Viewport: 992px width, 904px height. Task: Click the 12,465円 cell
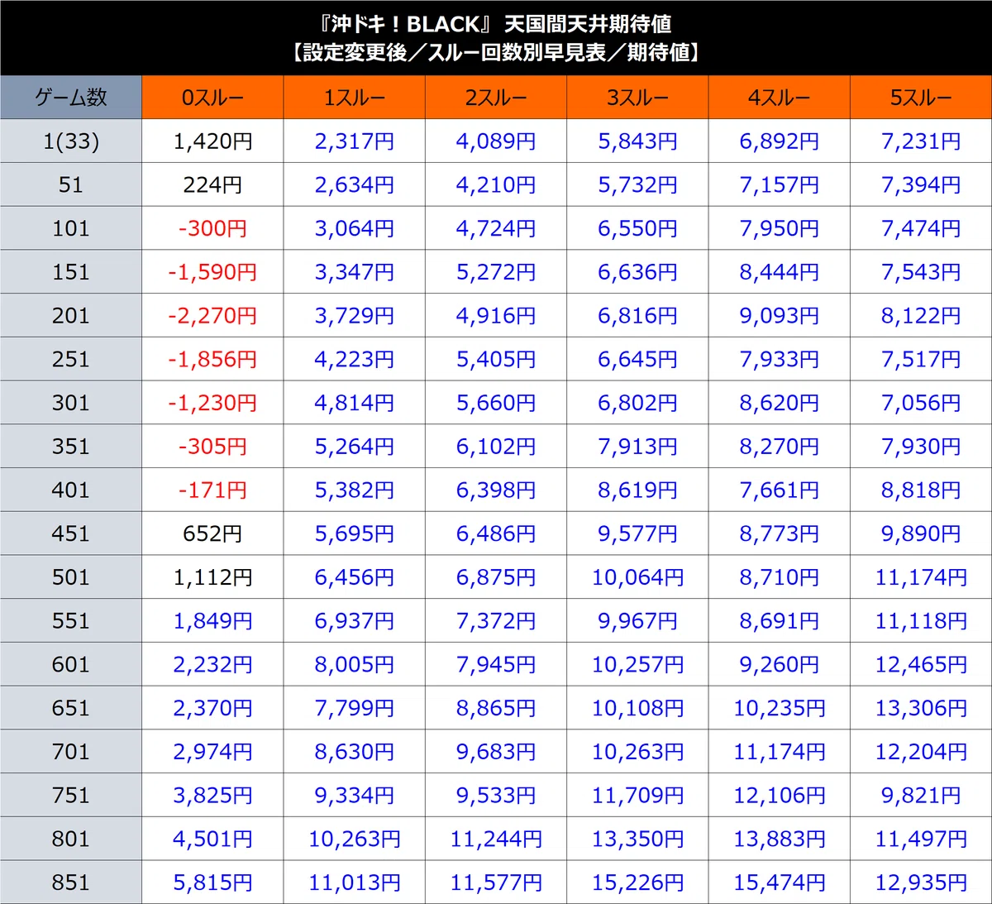point(921,664)
